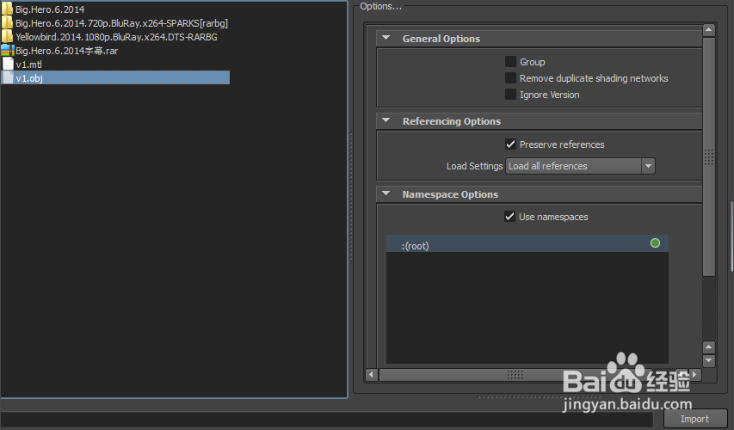734x430 pixels.
Task: Select the Big.Hero.6.2014 folder name
Action: click(50, 9)
